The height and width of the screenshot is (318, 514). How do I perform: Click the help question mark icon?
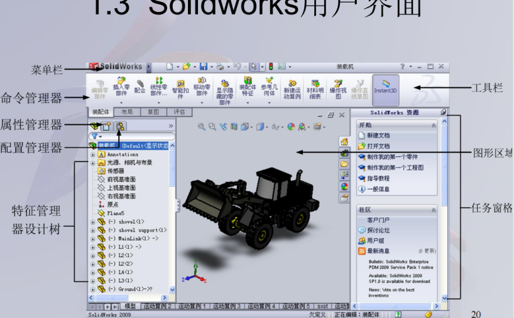click(x=402, y=67)
